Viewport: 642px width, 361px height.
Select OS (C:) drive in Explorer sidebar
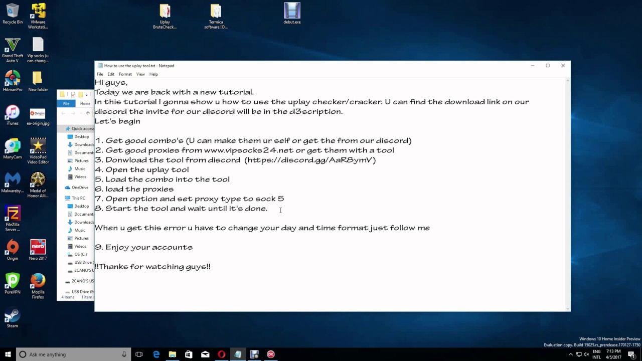pos(78,254)
